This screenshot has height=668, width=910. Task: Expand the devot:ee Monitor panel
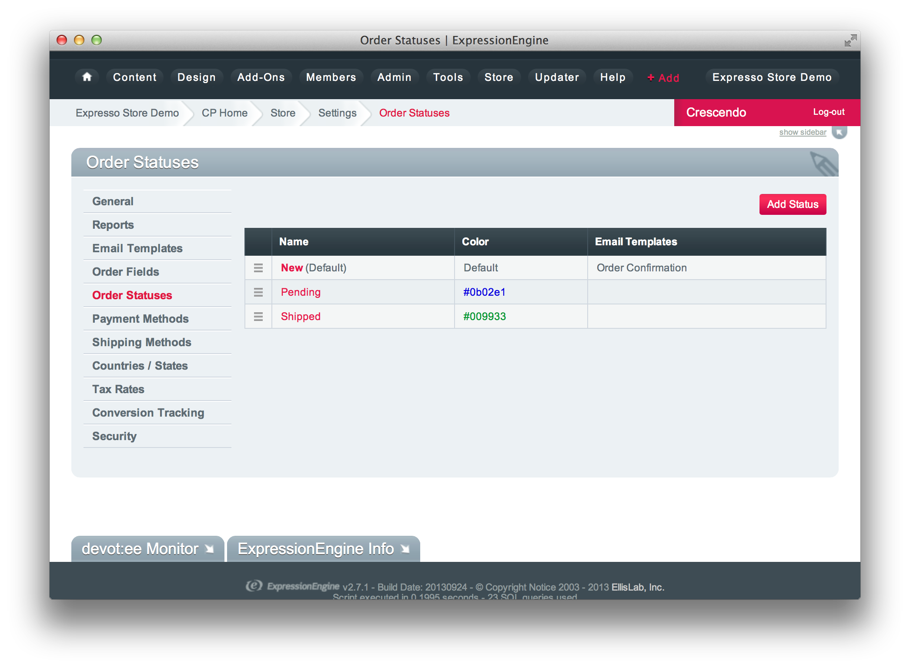coord(147,549)
